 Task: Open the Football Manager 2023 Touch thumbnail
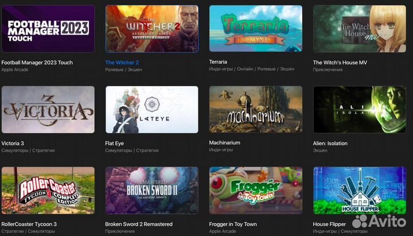48,29
